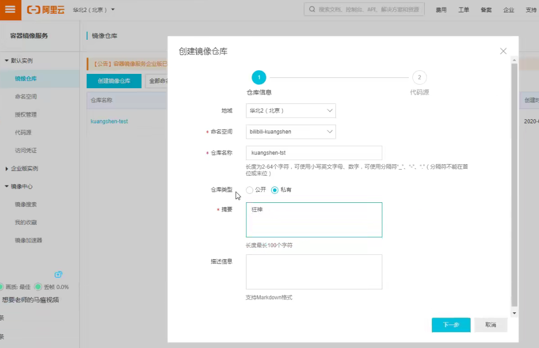Image resolution: width=539 pixels, height=348 pixels.
Task: Click inside the 描述信息 text area
Action: coord(313,271)
